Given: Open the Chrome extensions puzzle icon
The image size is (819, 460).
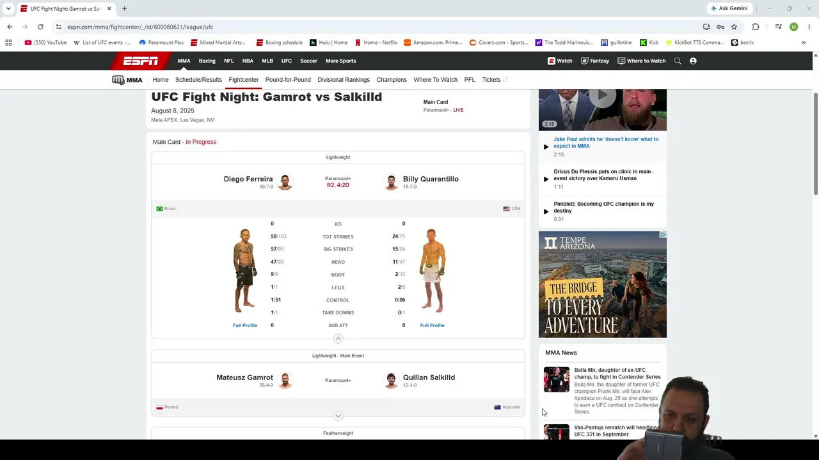Looking at the screenshot, I should pyautogui.click(x=756, y=27).
